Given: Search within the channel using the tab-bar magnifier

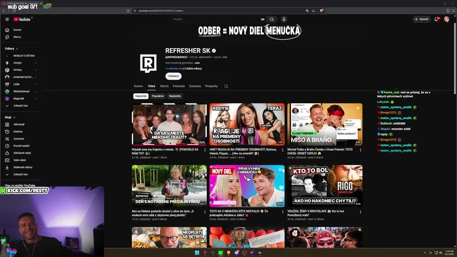Looking at the screenshot, I should point(226,86).
